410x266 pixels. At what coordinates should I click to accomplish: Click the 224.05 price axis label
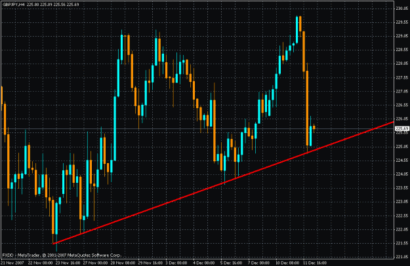402,174
